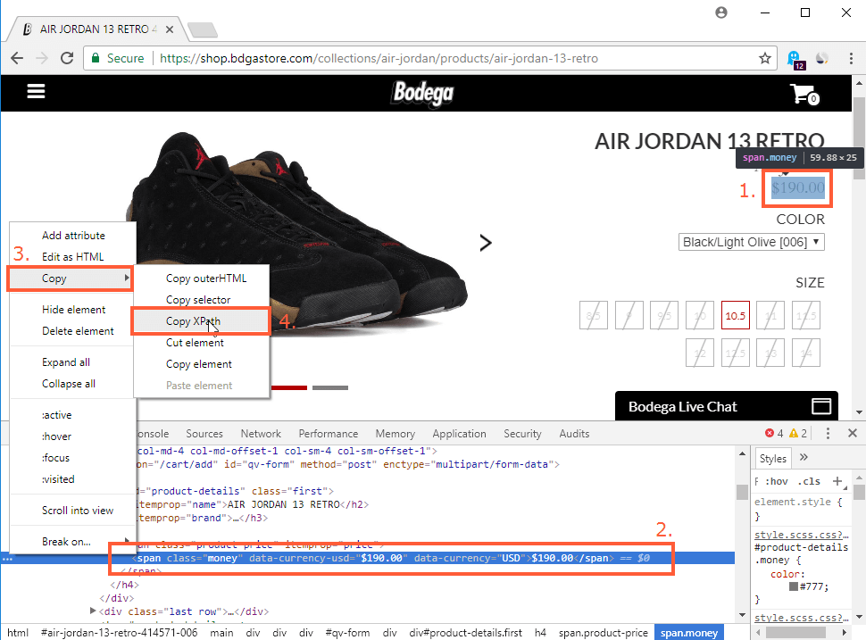Image resolution: width=866 pixels, height=640 pixels.
Task: Toggle the :hov element state button
Action: pos(777,481)
